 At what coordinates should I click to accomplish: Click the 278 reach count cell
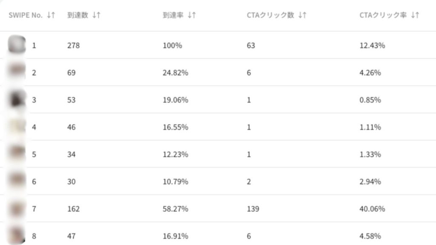[73, 46]
